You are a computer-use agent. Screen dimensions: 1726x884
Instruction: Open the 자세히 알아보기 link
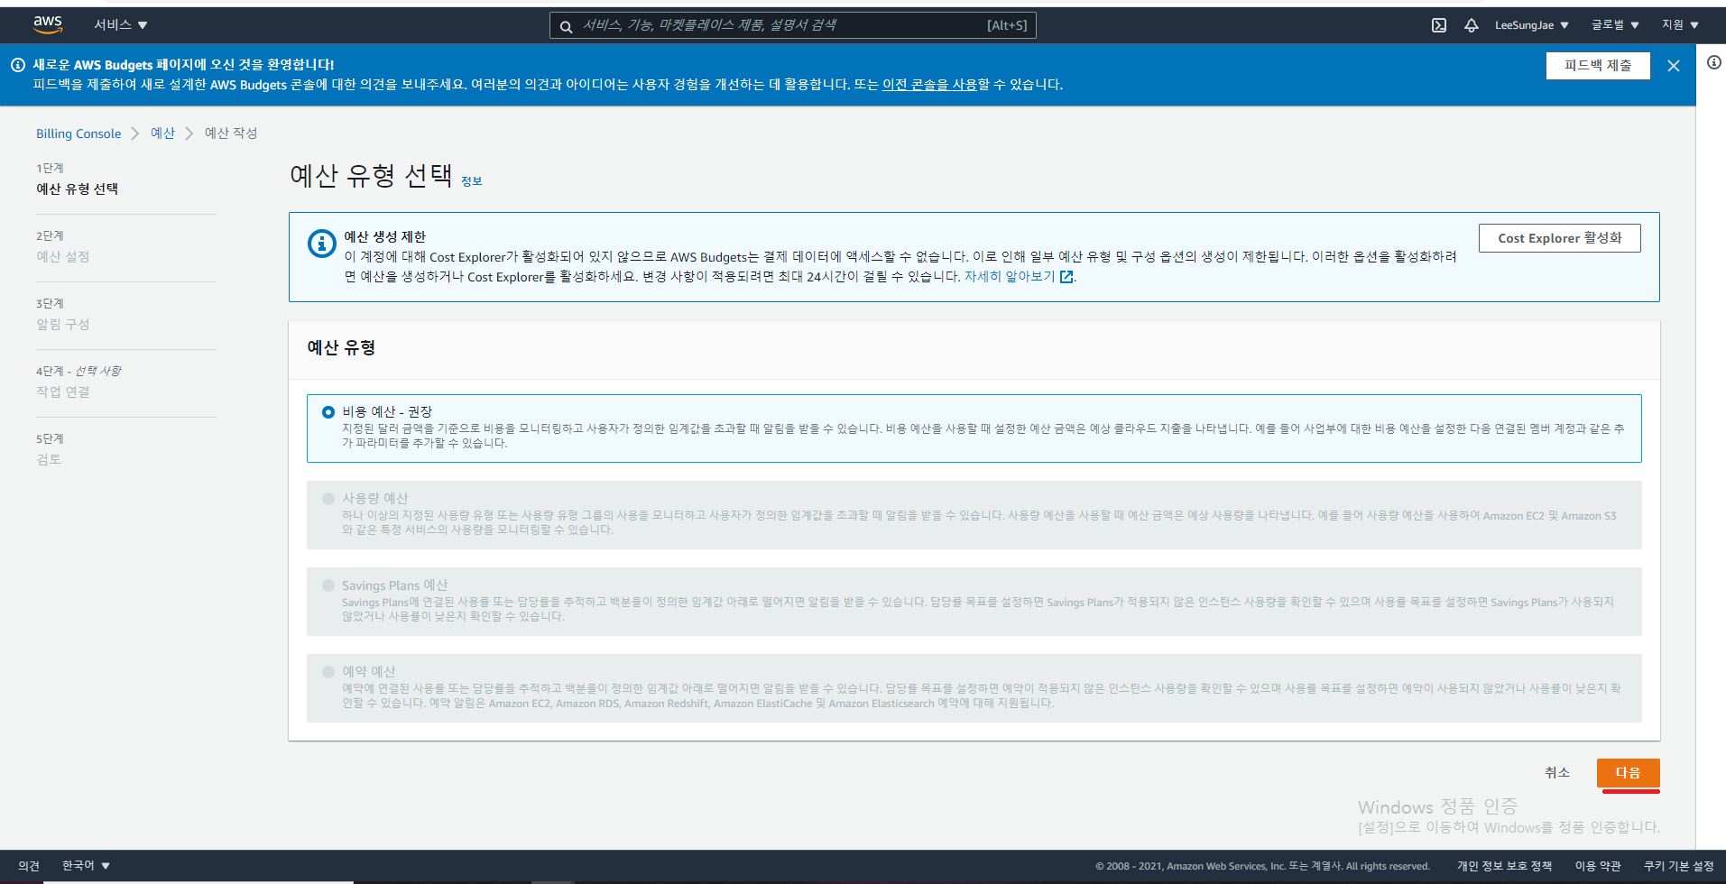click(x=1010, y=277)
